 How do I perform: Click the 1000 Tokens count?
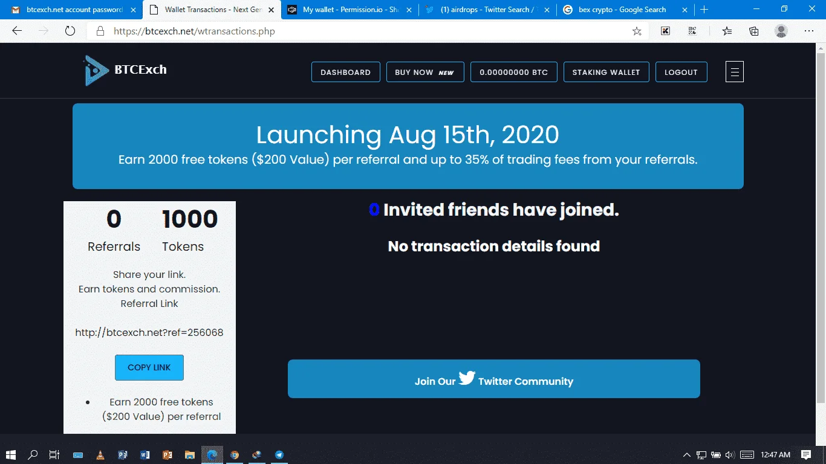pyautogui.click(x=190, y=219)
